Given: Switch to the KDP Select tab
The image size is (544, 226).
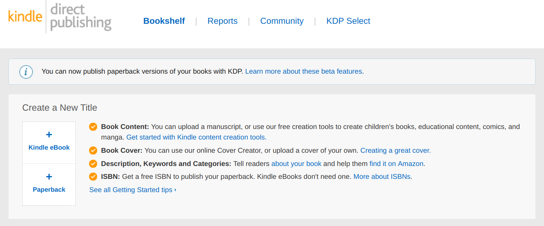Looking at the screenshot, I should (x=348, y=21).
